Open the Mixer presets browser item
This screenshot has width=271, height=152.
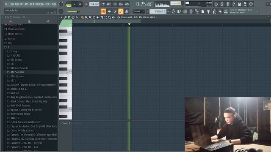tap(14, 34)
